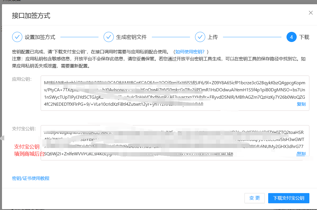The width and height of the screenshot is (317, 210).
Task: Close the 接口加签方式 dialog
Action: pos(311,13)
